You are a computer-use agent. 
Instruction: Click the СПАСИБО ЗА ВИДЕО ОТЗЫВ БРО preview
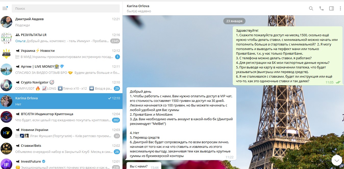click(x=67, y=73)
